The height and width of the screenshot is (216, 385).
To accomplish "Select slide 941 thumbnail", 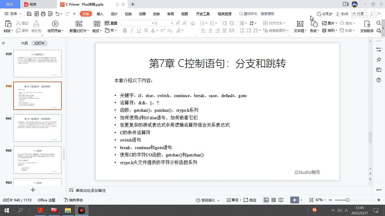I will pyautogui.click(x=37, y=128).
